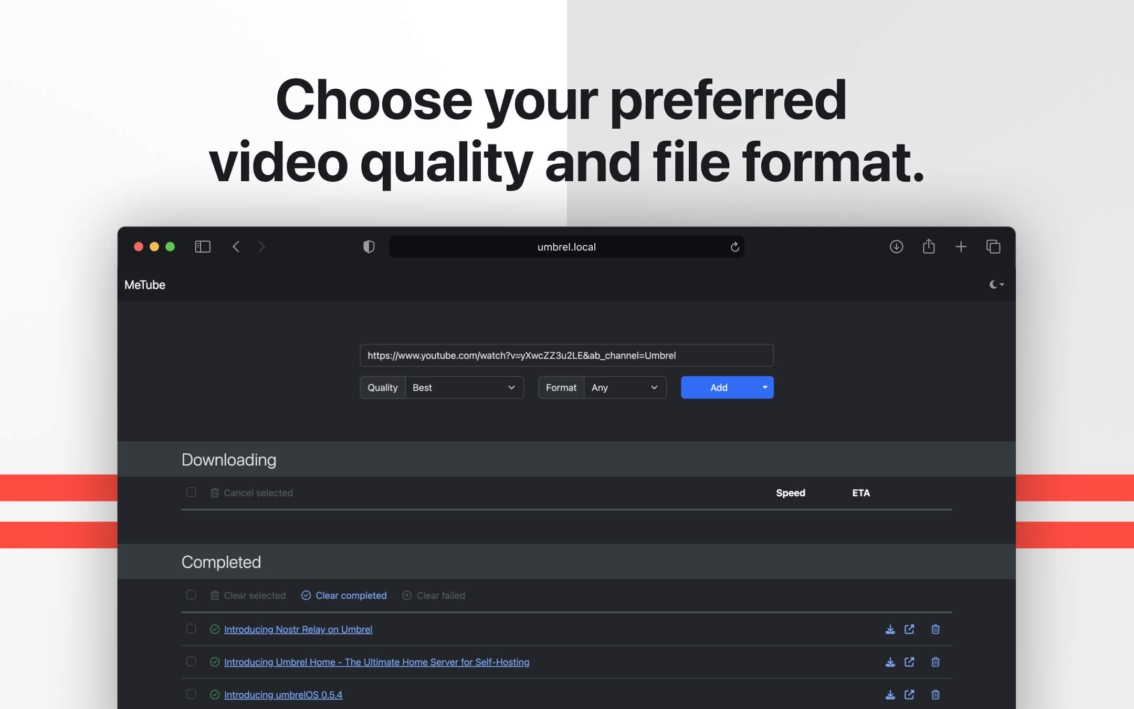Click the privacy shield icon in the address bar

pos(369,246)
